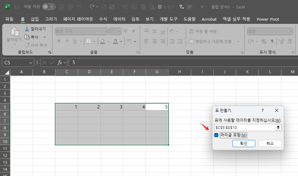Click the decrease font size icon
Image resolution: width=298 pixels, height=176 pixels.
pyautogui.click(x=134, y=31)
